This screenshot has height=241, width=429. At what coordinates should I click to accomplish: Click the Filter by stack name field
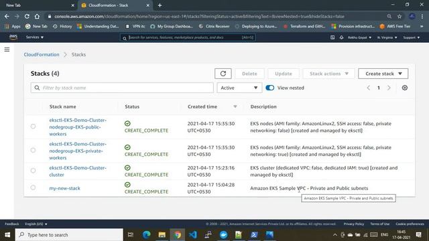122,88
